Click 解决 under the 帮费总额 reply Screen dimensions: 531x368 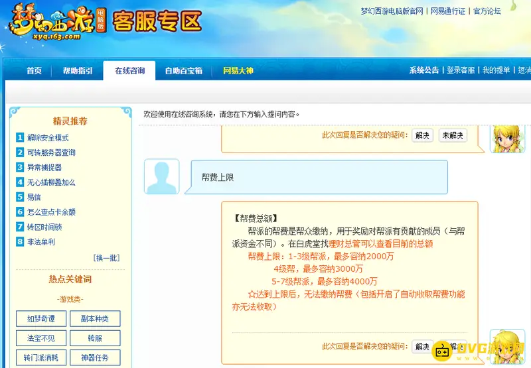point(422,346)
